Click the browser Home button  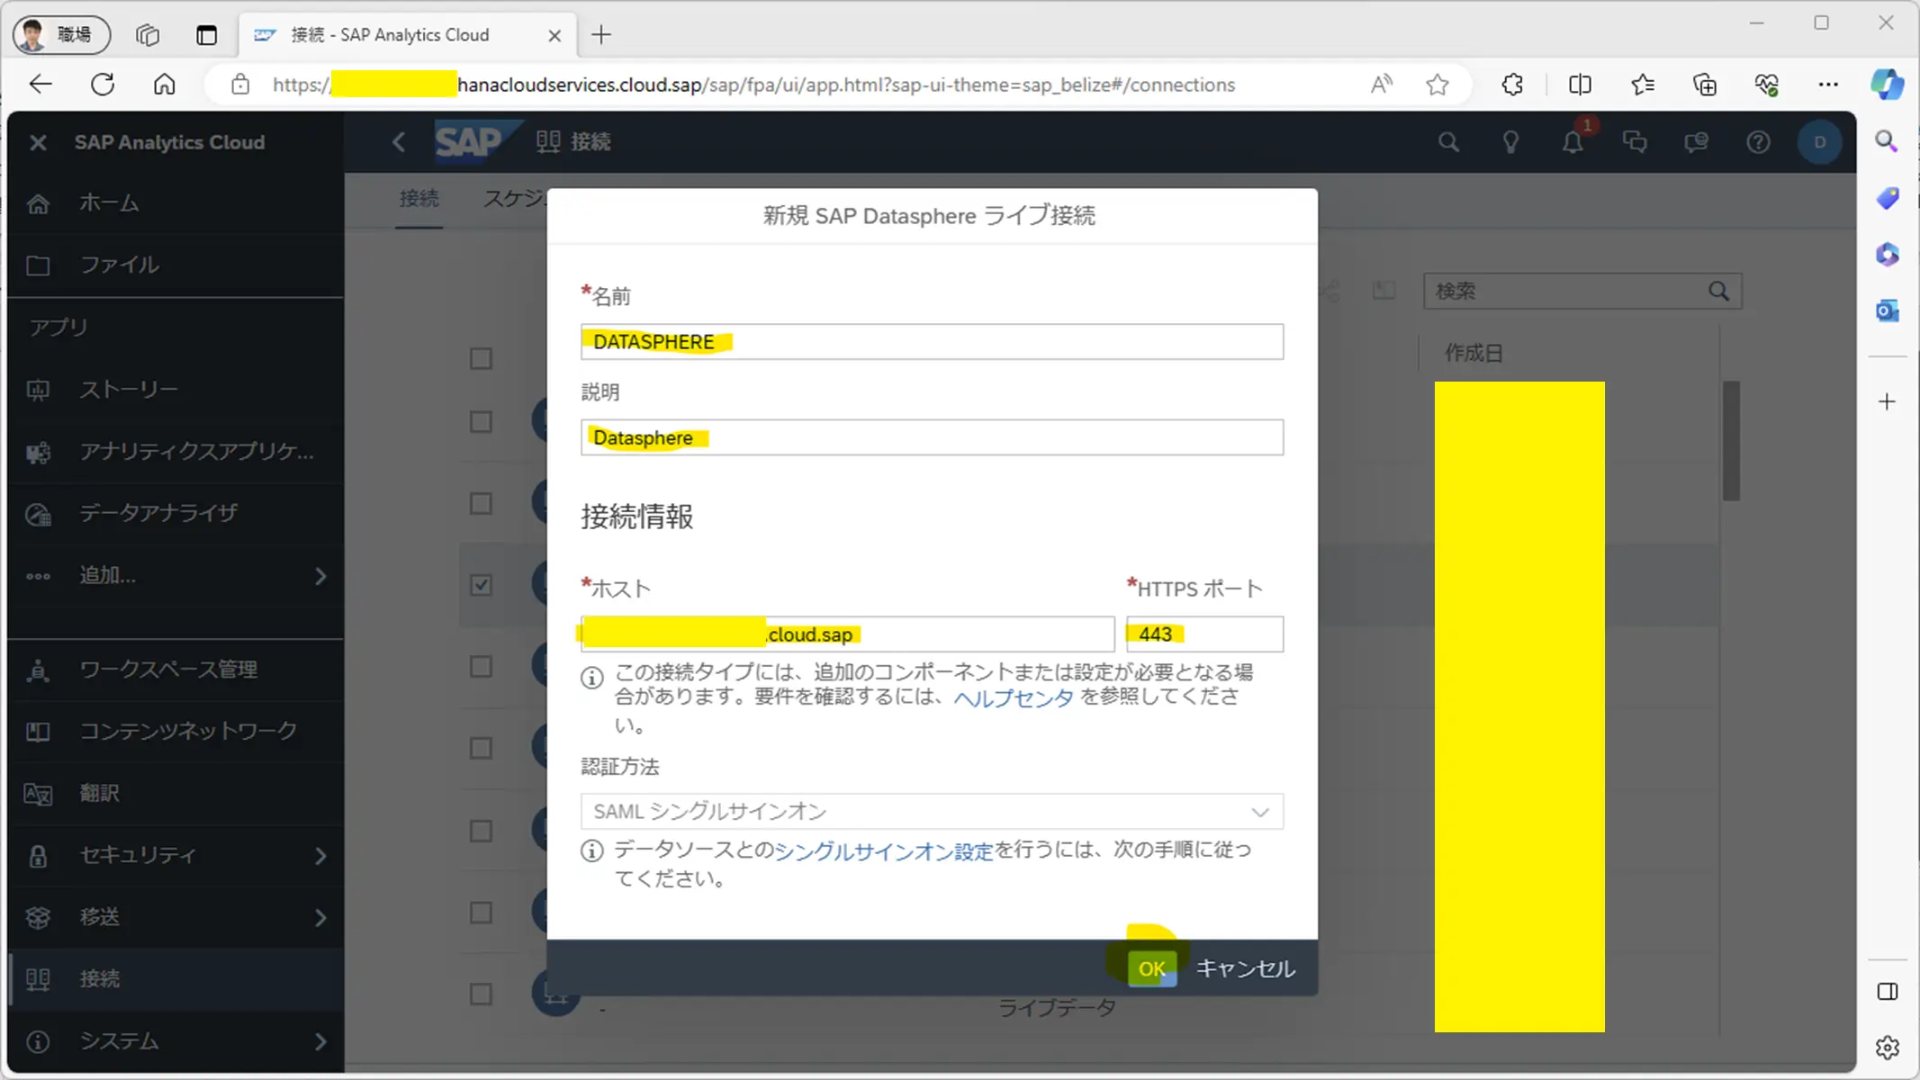164,85
